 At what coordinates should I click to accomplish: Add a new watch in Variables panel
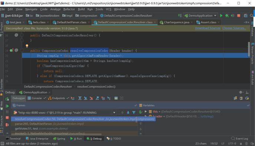140,112
